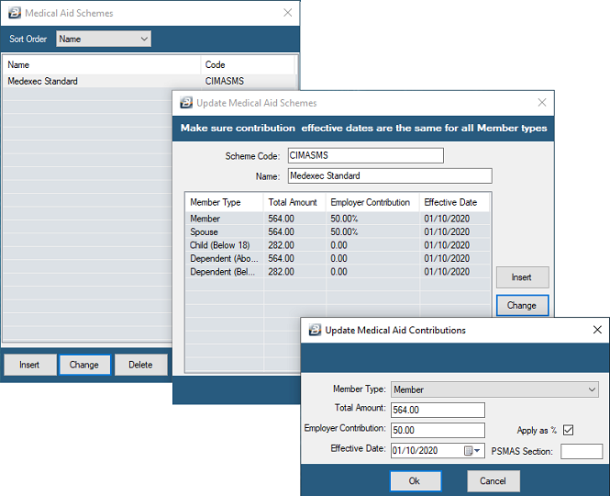The image size is (610, 496).
Task: Open the Sort Order dropdown
Action: pos(104,39)
